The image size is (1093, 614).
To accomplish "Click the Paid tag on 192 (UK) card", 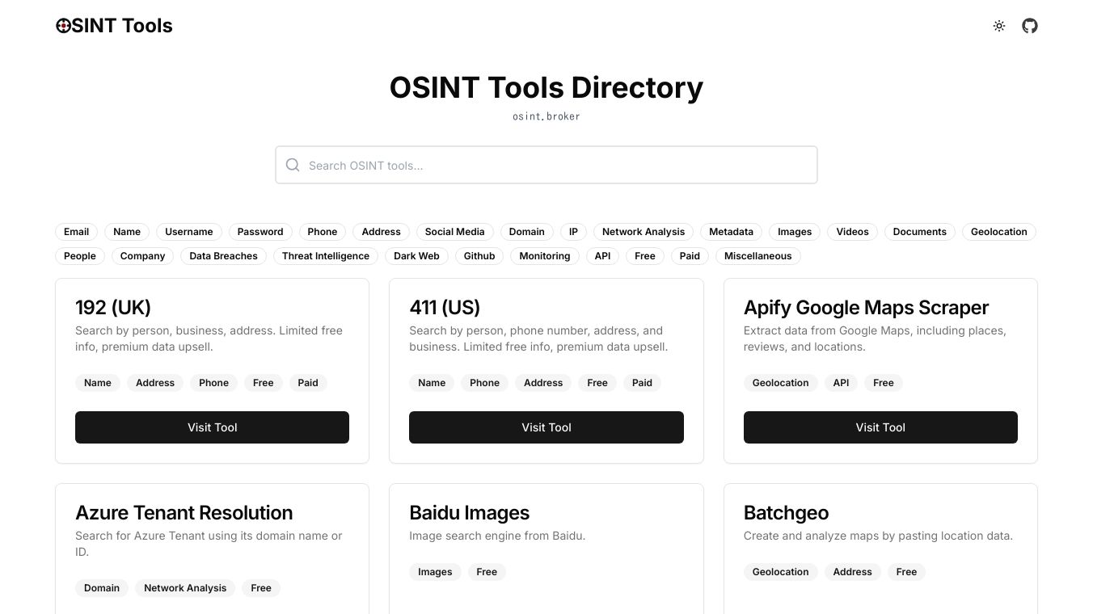I will [x=308, y=383].
